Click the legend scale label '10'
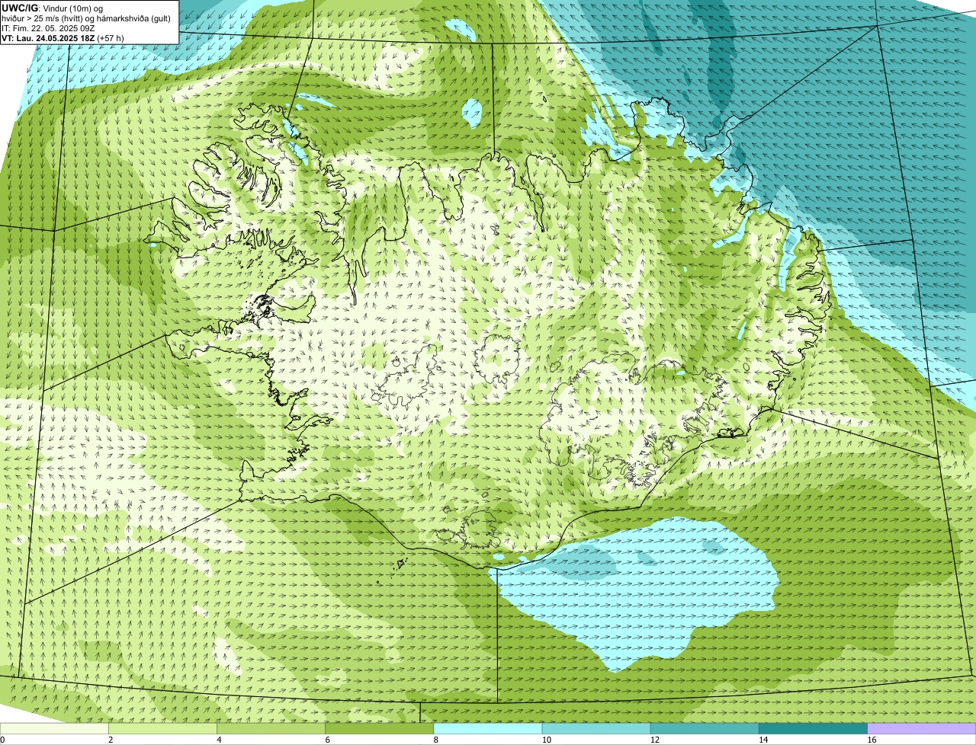This screenshot has width=976, height=745. [546, 740]
